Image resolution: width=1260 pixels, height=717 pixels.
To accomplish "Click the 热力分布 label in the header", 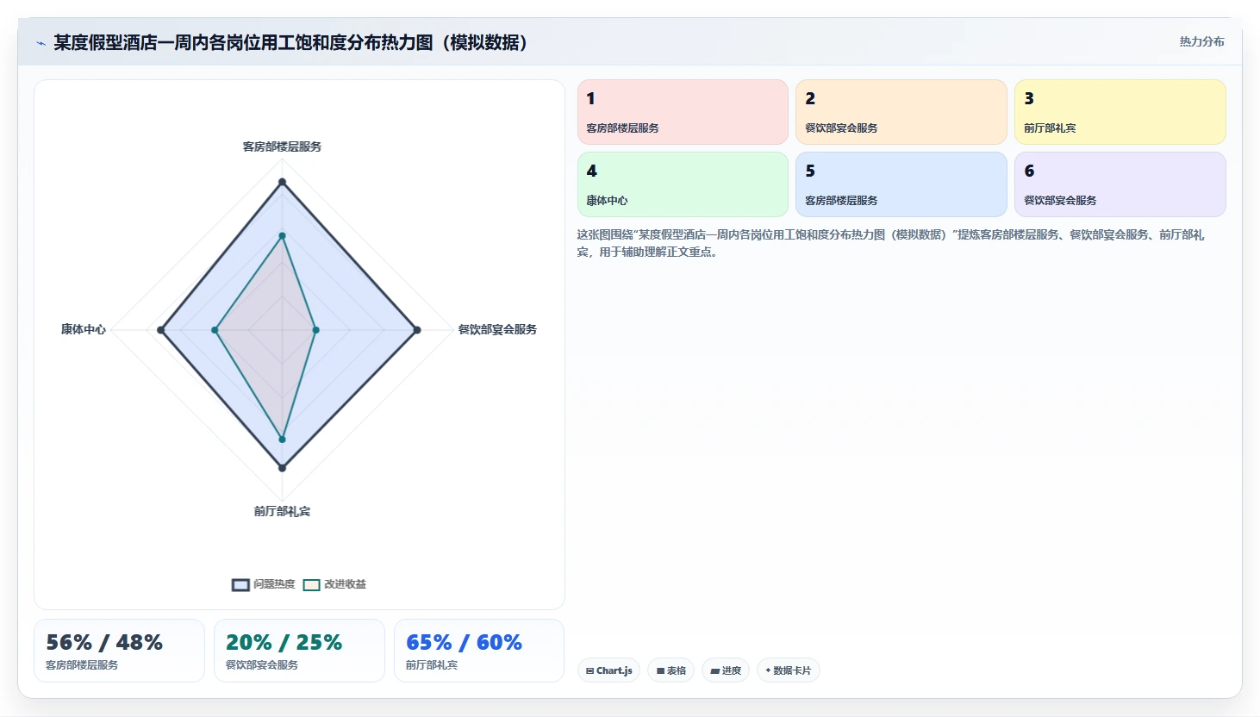I will pyautogui.click(x=1201, y=41).
